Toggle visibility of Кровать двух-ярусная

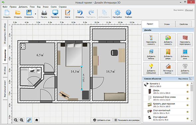187,105
